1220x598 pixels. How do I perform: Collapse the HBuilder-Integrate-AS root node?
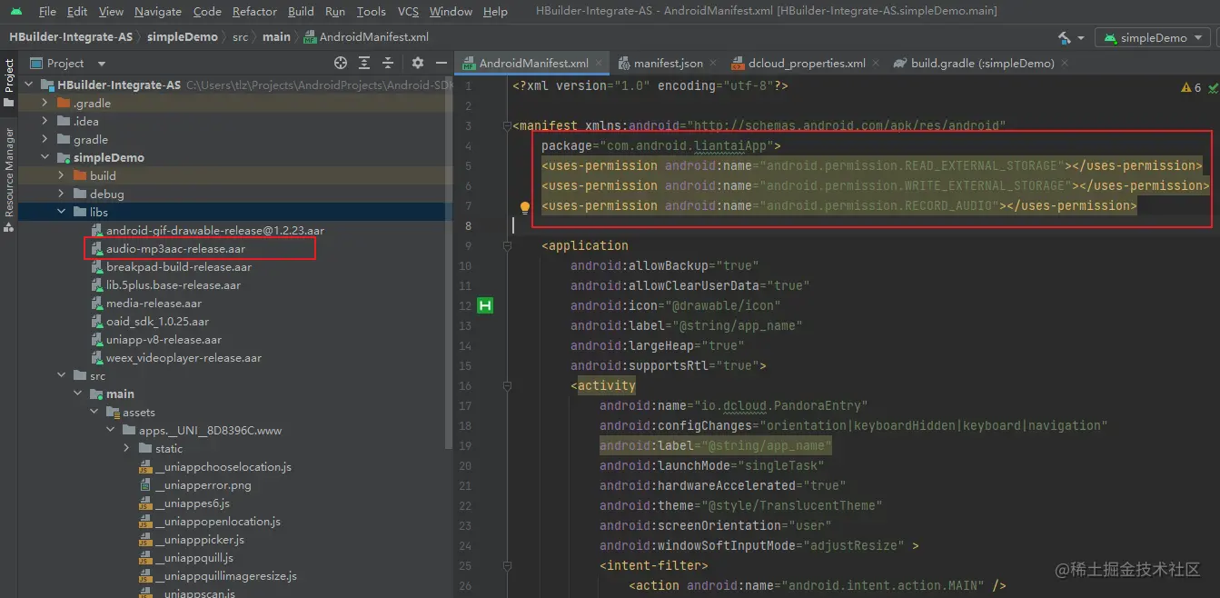click(29, 85)
